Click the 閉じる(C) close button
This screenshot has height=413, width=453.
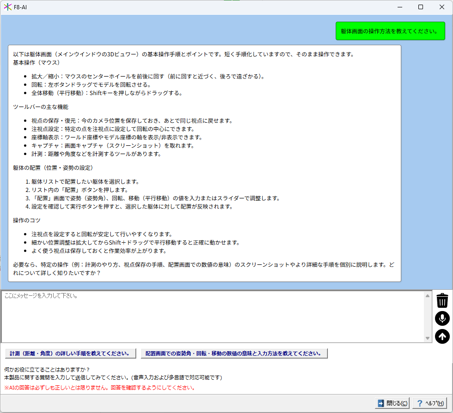[x=393, y=403]
